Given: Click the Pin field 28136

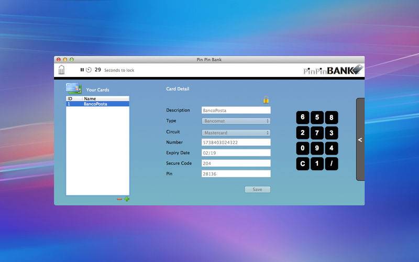Looking at the screenshot, I should click(236, 174).
